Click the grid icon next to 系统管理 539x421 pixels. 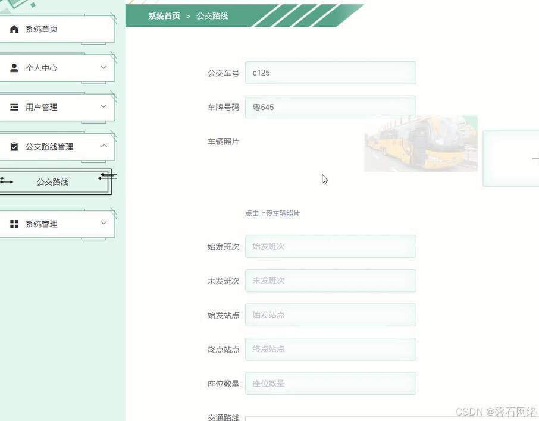coord(14,224)
